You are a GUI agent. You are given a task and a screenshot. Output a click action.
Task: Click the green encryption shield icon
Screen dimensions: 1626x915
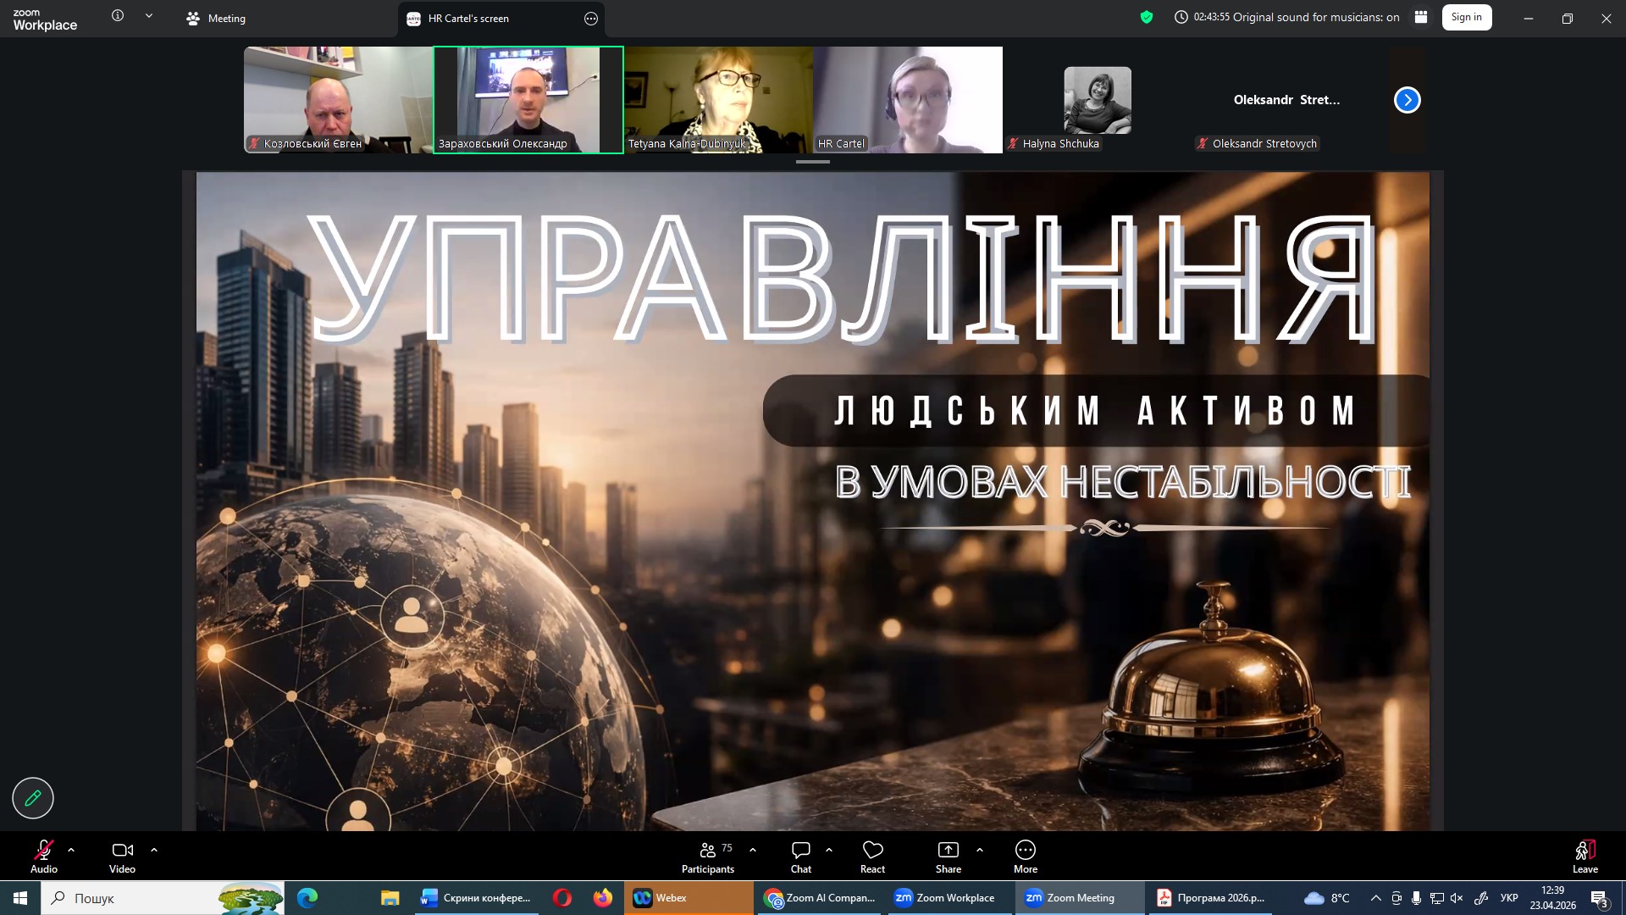1147,17
